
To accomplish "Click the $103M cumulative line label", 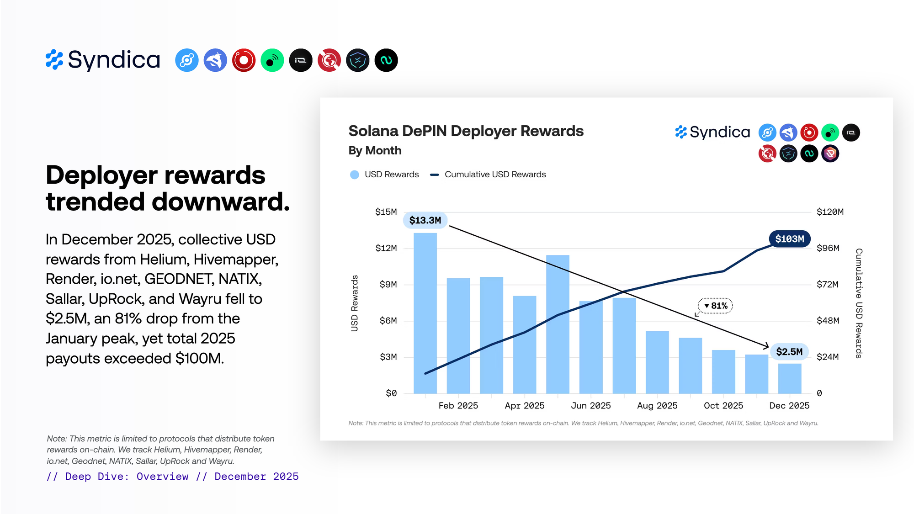I will [789, 239].
